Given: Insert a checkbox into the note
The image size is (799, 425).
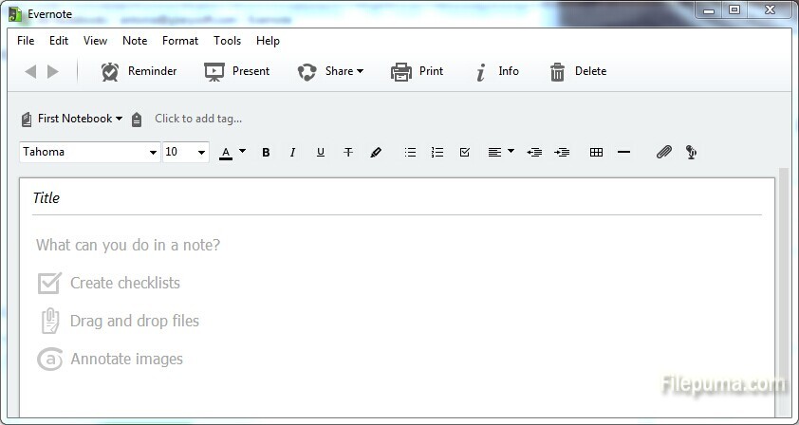Looking at the screenshot, I should (464, 152).
